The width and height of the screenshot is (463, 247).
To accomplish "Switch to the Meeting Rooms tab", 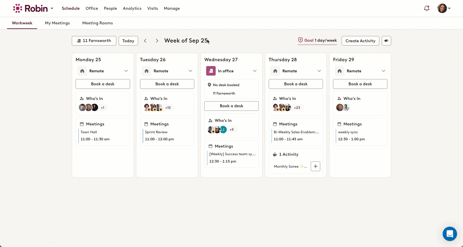I will tap(98, 23).
